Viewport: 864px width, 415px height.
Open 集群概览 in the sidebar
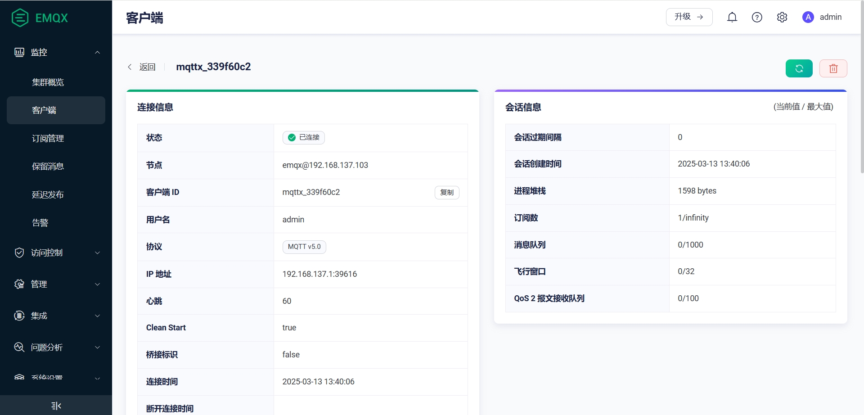tap(48, 82)
